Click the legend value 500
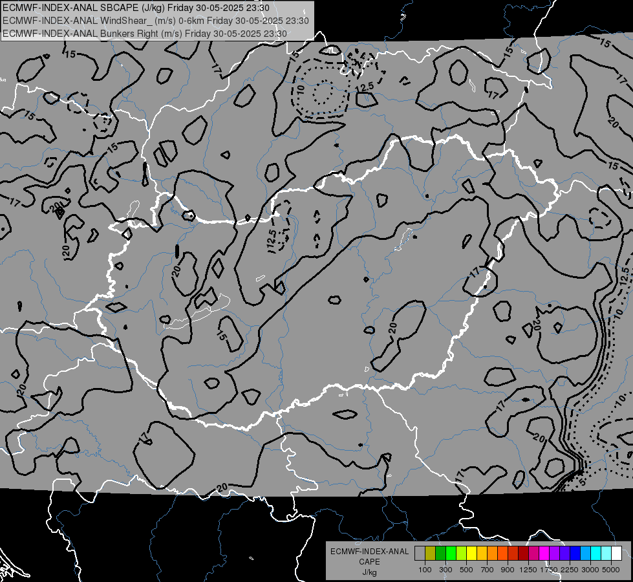This screenshot has width=633, height=582. coord(466,570)
